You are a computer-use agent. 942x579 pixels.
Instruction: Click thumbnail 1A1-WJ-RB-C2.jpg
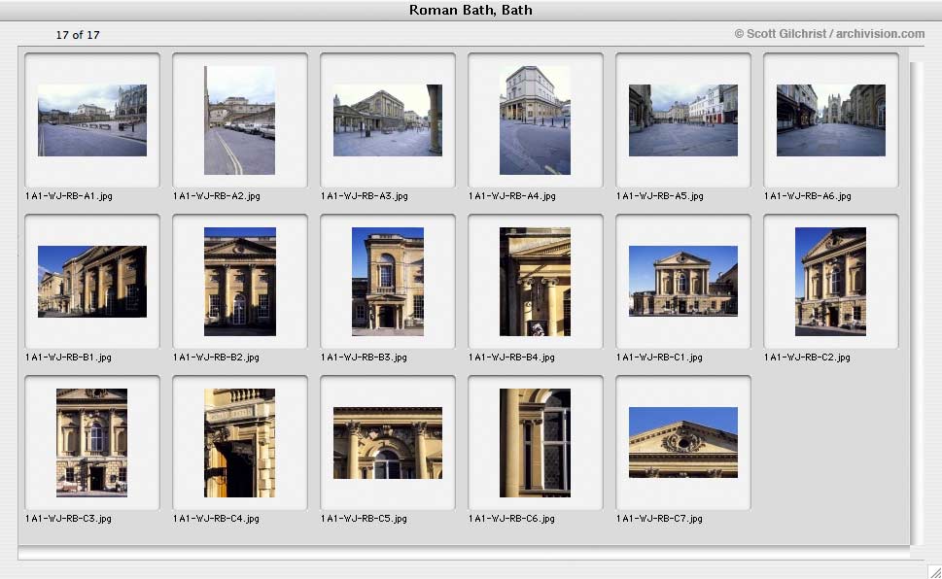(831, 281)
